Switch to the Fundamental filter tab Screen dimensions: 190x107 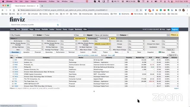tap(92, 39)
